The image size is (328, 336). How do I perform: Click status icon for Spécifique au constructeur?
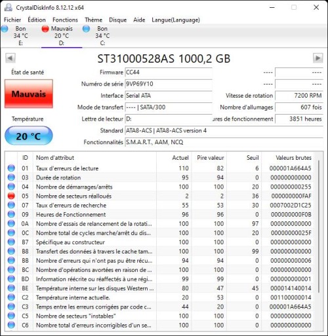(11, 242)
